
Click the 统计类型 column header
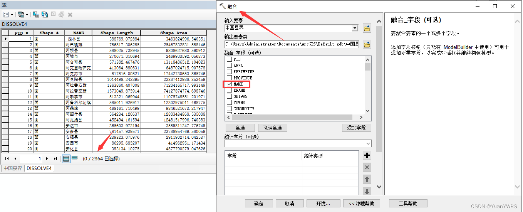[330, 156]
